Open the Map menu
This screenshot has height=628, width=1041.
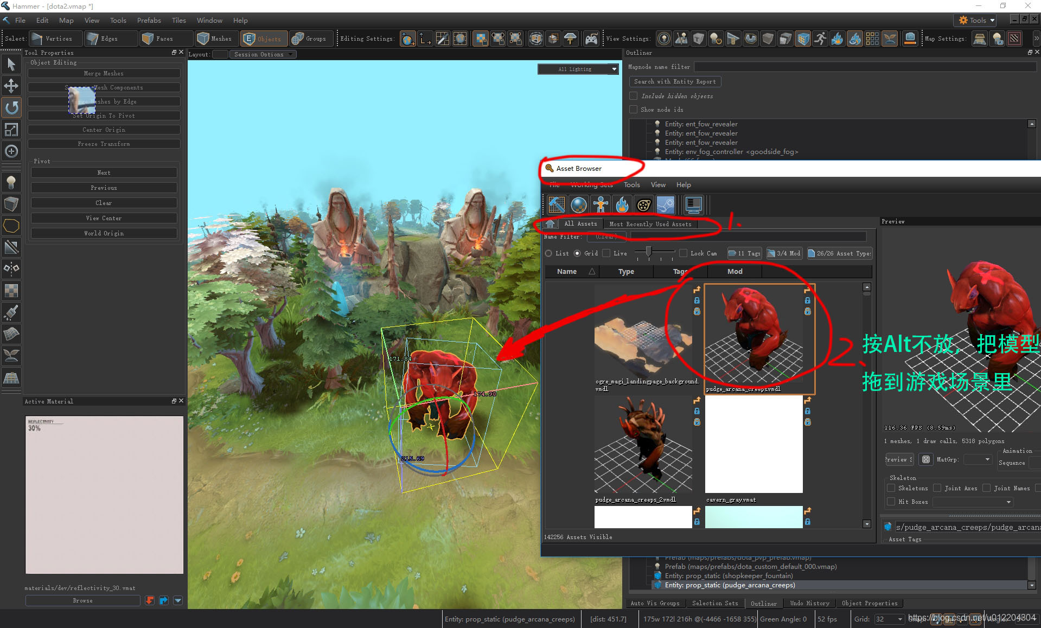[x=66, y=20]
